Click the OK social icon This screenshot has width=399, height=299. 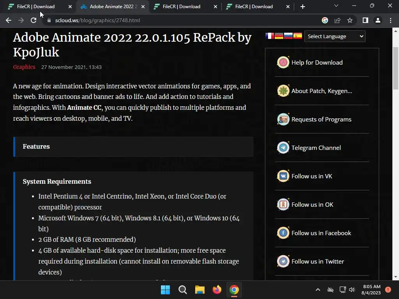[283, 204]
